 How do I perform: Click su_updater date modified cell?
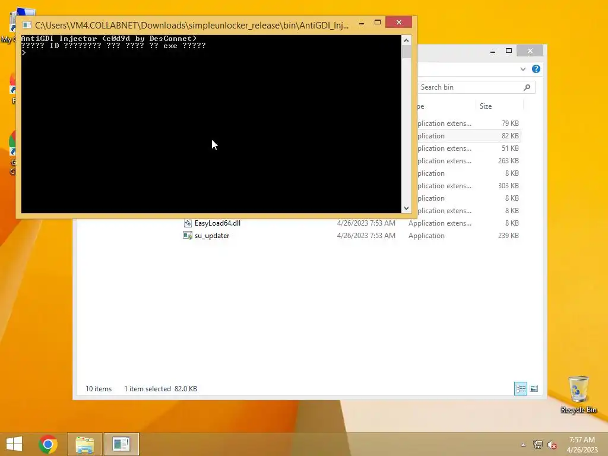(x=366, y=235)
